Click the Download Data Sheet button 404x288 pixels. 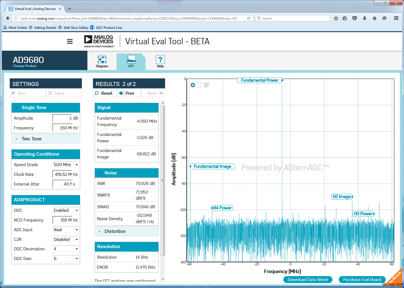click(308, 280)
